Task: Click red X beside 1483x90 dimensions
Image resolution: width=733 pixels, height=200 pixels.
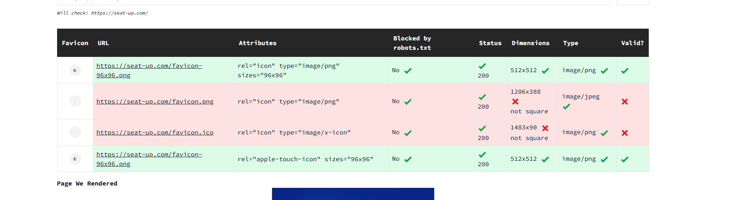Action: pyautogui.click(x=545, y=128)
